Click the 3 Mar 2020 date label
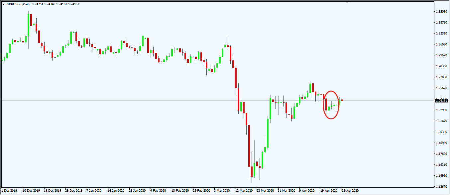The height and width of the screenshot is (195, 450). (x=222, y=191)
